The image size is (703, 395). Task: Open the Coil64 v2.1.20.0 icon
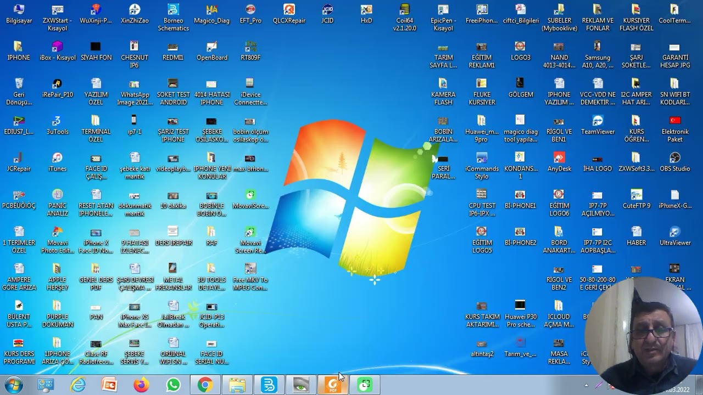(x=405, y=18)
